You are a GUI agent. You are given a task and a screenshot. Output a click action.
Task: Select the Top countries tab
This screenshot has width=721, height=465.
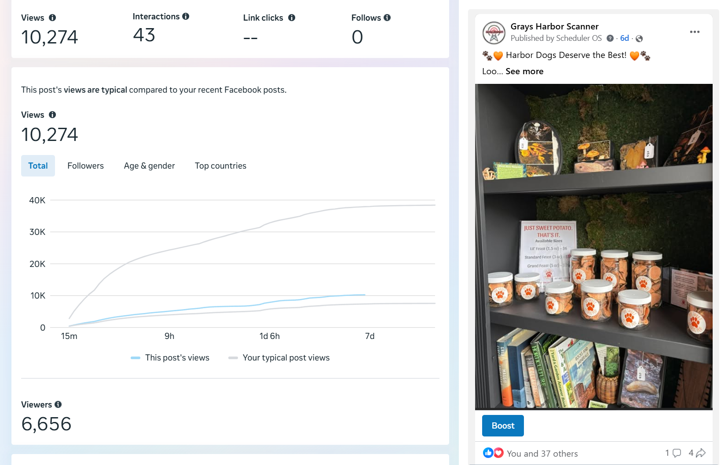pos(220,166)
